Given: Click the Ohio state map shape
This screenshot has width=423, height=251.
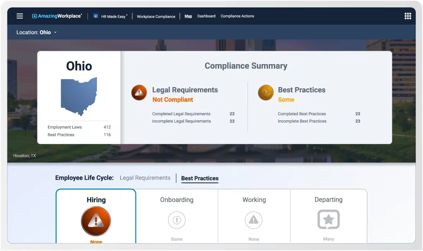Looking at the screenshot, I should click(79, 97).
